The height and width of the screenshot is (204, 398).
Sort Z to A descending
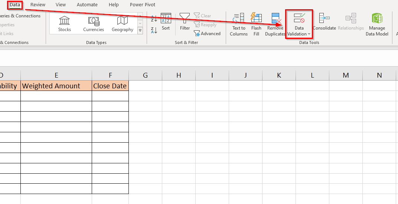tap(154, 30)
